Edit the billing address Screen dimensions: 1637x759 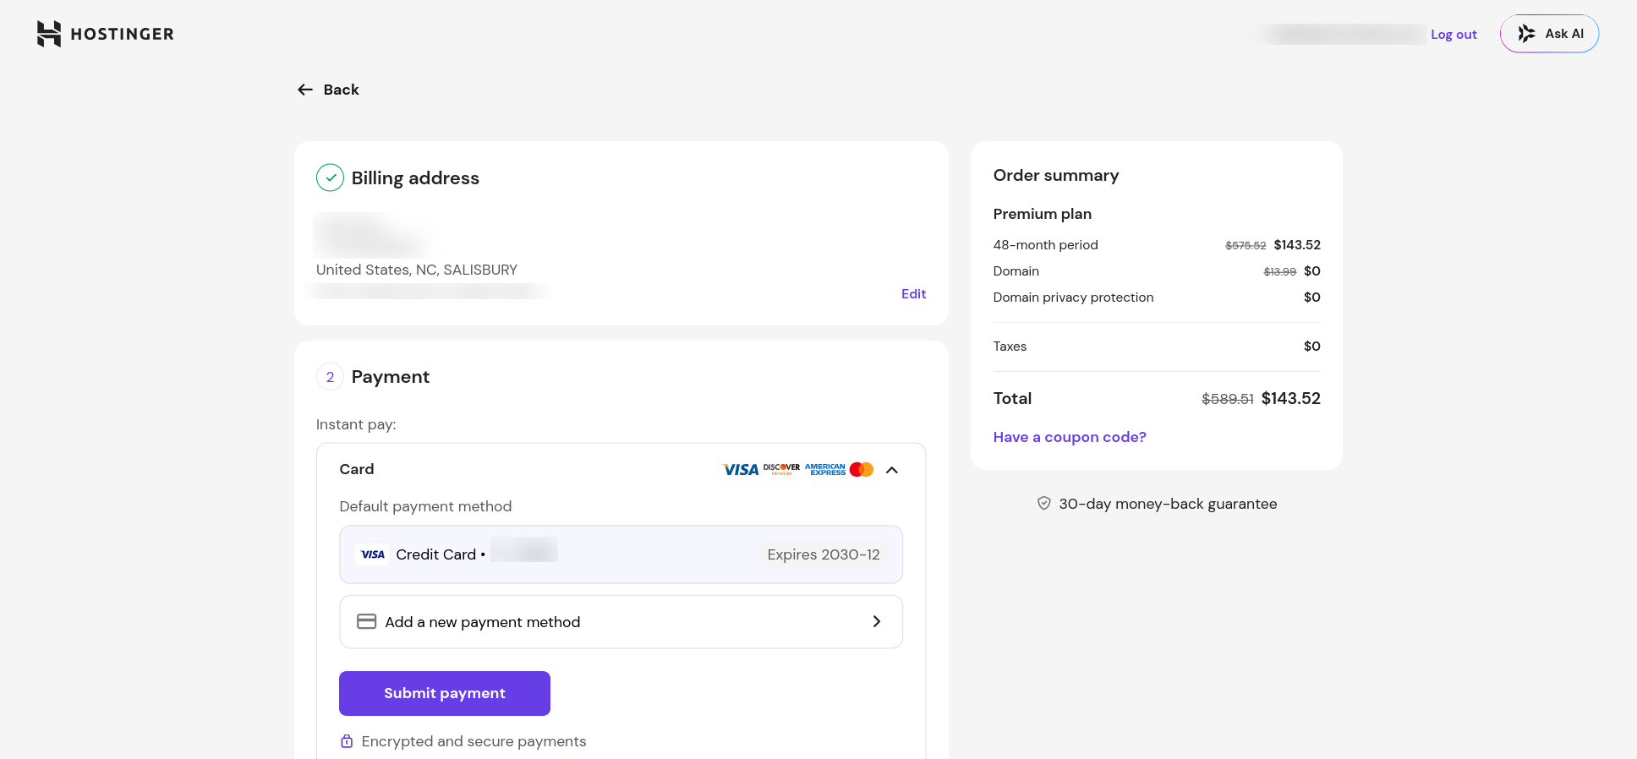[913, 294]
